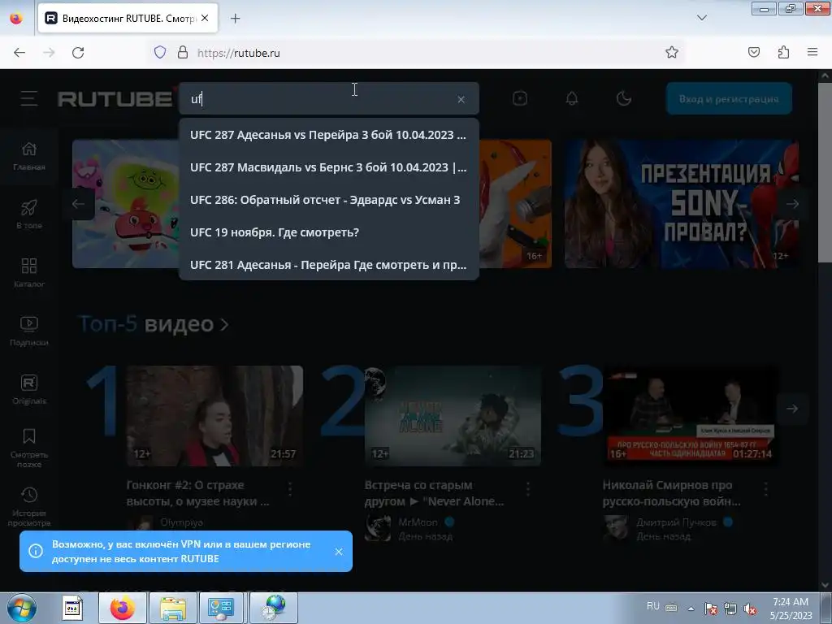Image resolution: width=832 pixels, height=624 pixels.
Task: Open the Николай Смирнов video thumbnail
Action: tap(691, 415)
